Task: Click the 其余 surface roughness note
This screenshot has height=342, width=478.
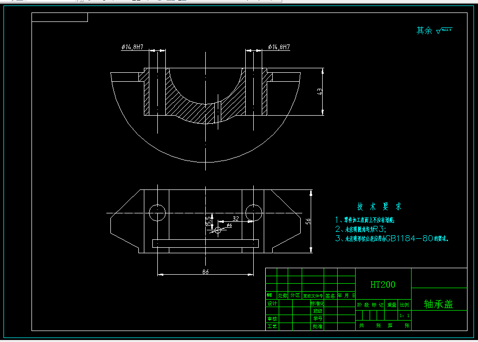Action: (425, 30)
